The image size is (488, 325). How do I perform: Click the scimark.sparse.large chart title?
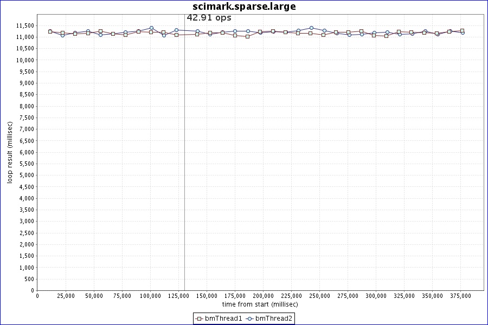tap(244, 6)
